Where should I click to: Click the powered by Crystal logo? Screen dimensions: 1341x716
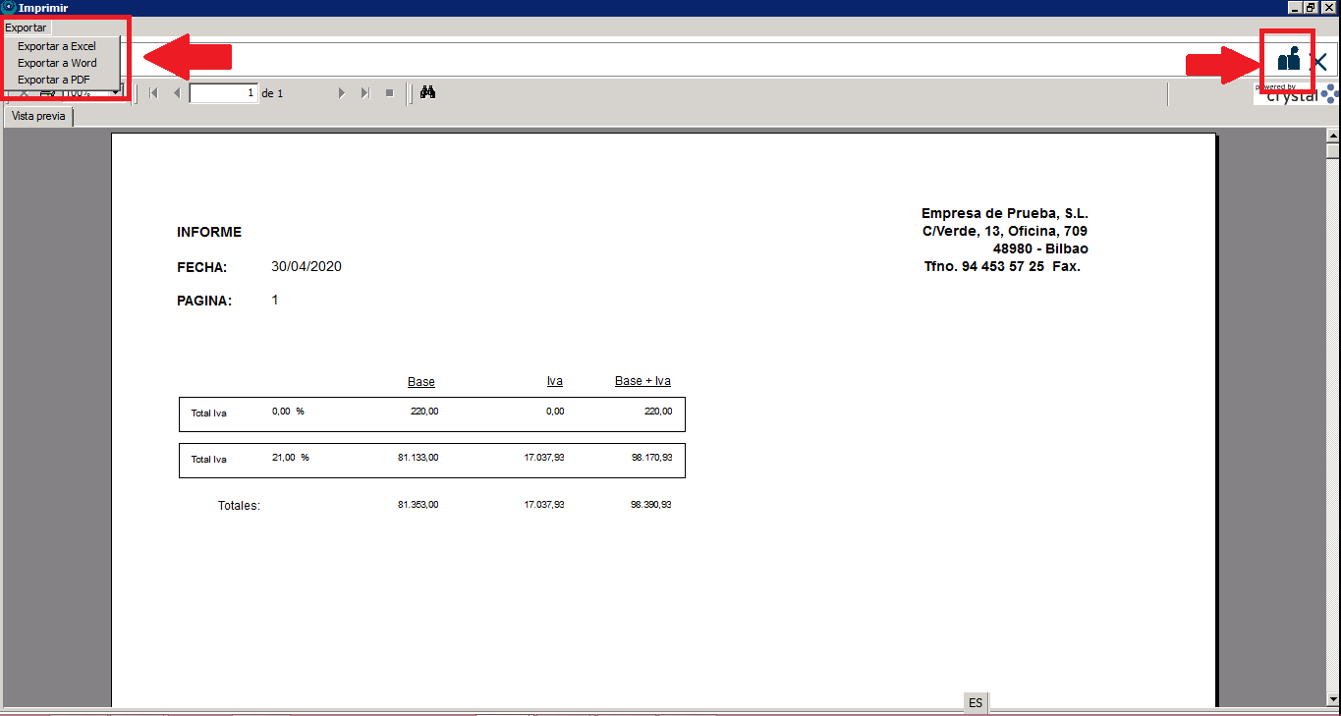[1293, 94]
